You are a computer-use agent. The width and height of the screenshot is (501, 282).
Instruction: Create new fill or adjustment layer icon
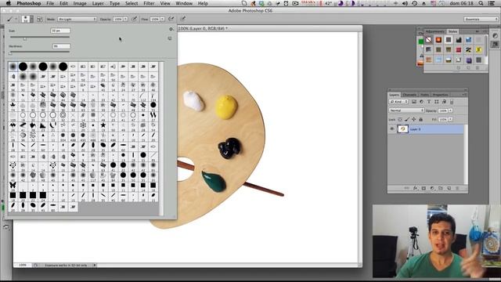click(x=432, y=188)
